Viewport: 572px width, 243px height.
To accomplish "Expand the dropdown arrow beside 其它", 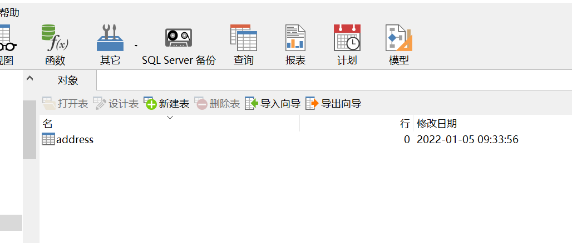I will (x=136, y=45).
